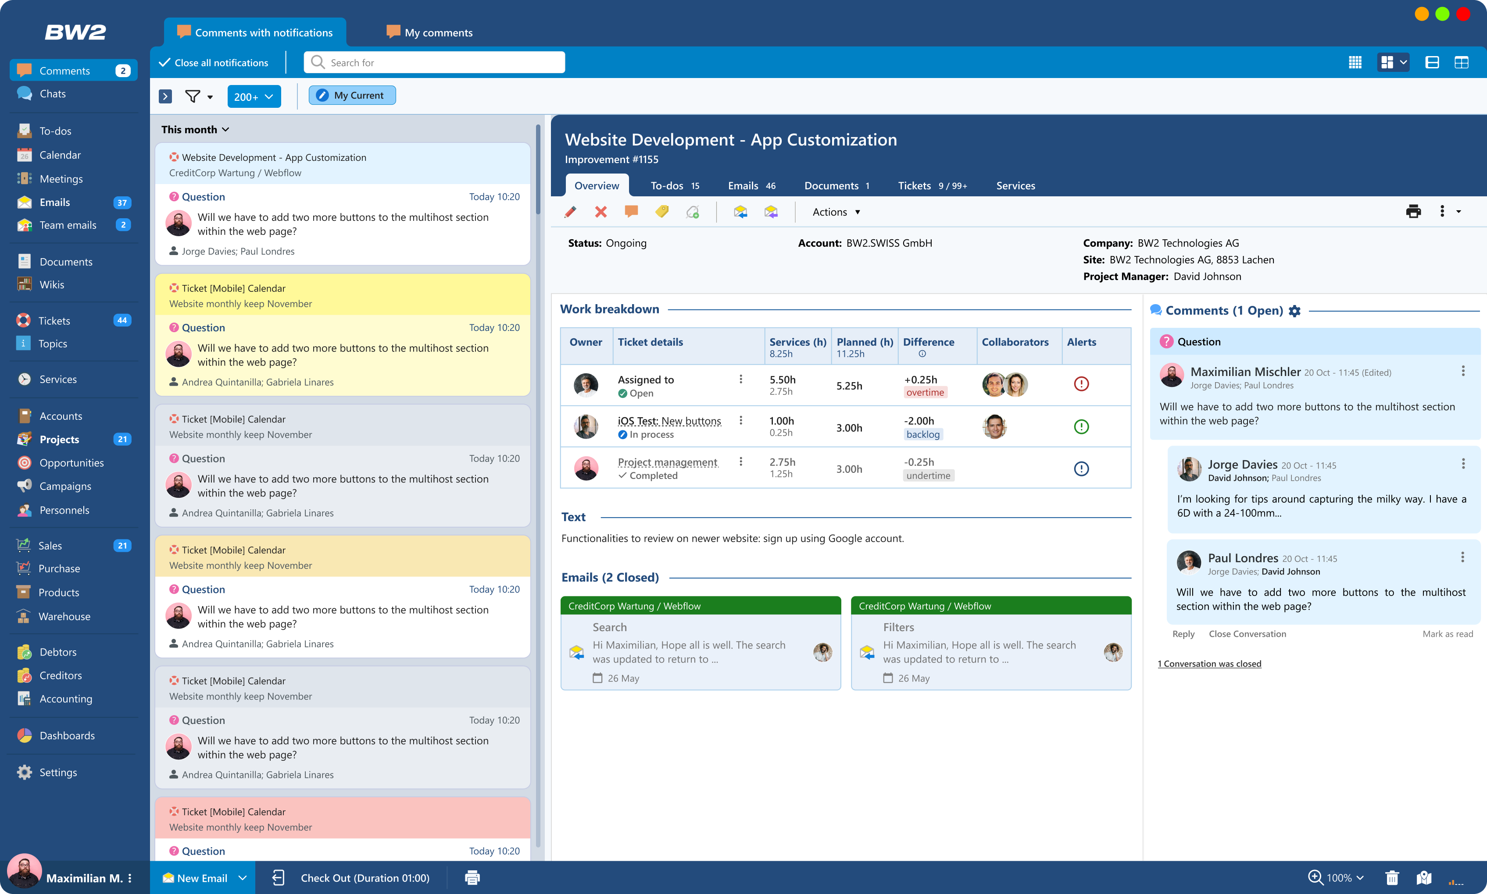This screenshot has height=894, width=1487.
Task: Switch to the horizontal split layout icon
Action: pos(1432,63)
